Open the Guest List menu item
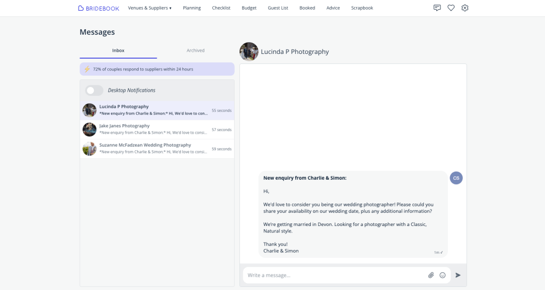This screenshot has height=290, width=545. pos(278,8)
